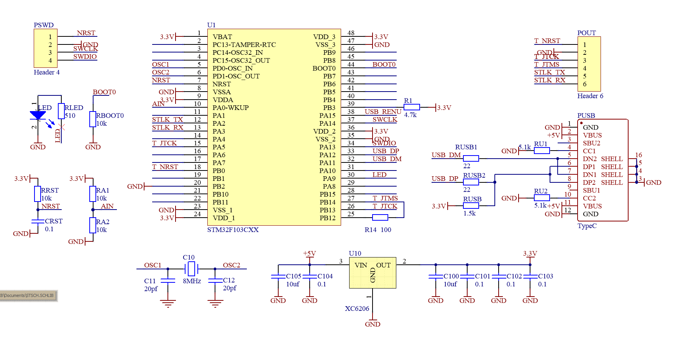The image size is (678, 341).
Task: Select capacitor C102 symbol
Action: (x=499, y=276)
